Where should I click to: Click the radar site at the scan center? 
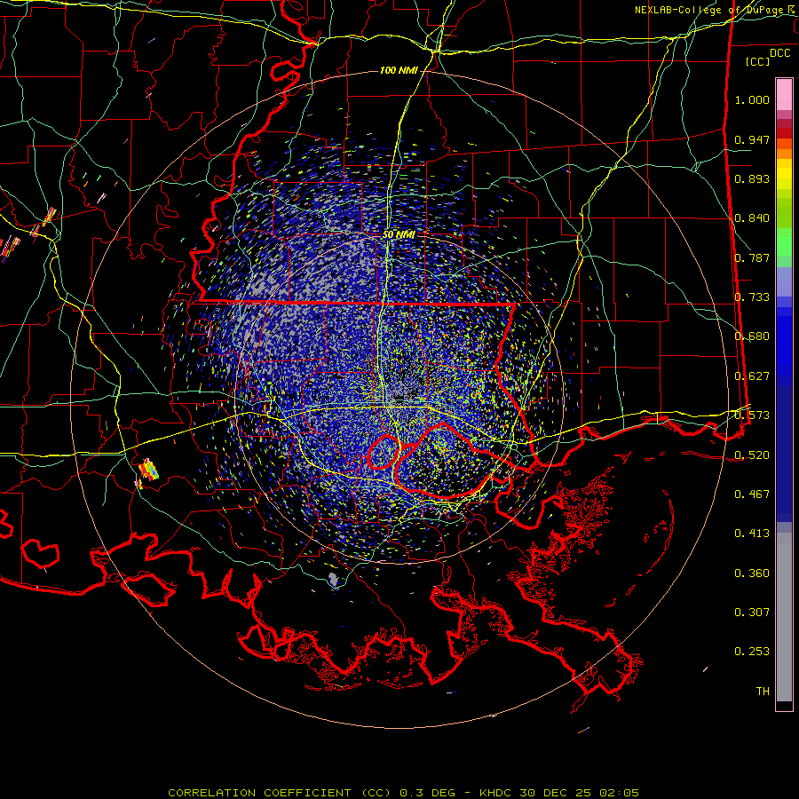point(399,398)
